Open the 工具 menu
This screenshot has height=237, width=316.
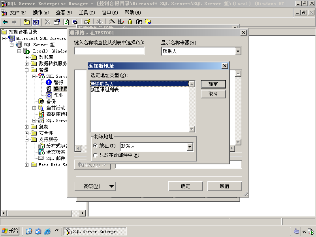[87, 13]
